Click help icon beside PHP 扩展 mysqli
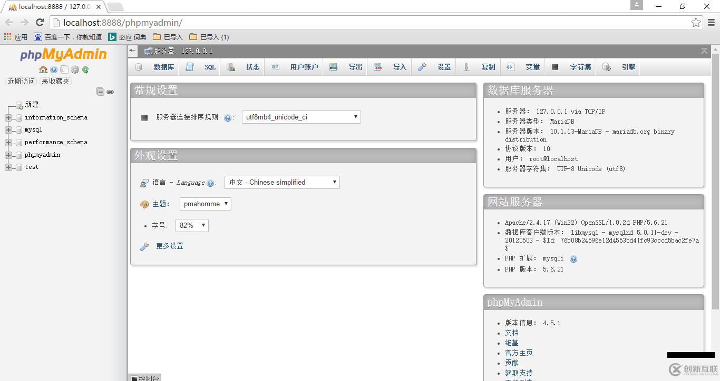This screenshot has height=381, width=720. coord(573,259)
